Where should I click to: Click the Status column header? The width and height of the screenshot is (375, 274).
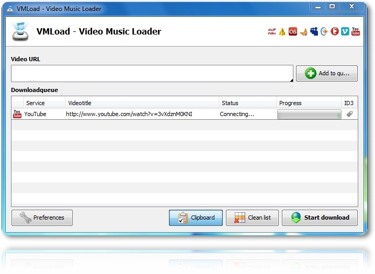[x=248, y=103]
